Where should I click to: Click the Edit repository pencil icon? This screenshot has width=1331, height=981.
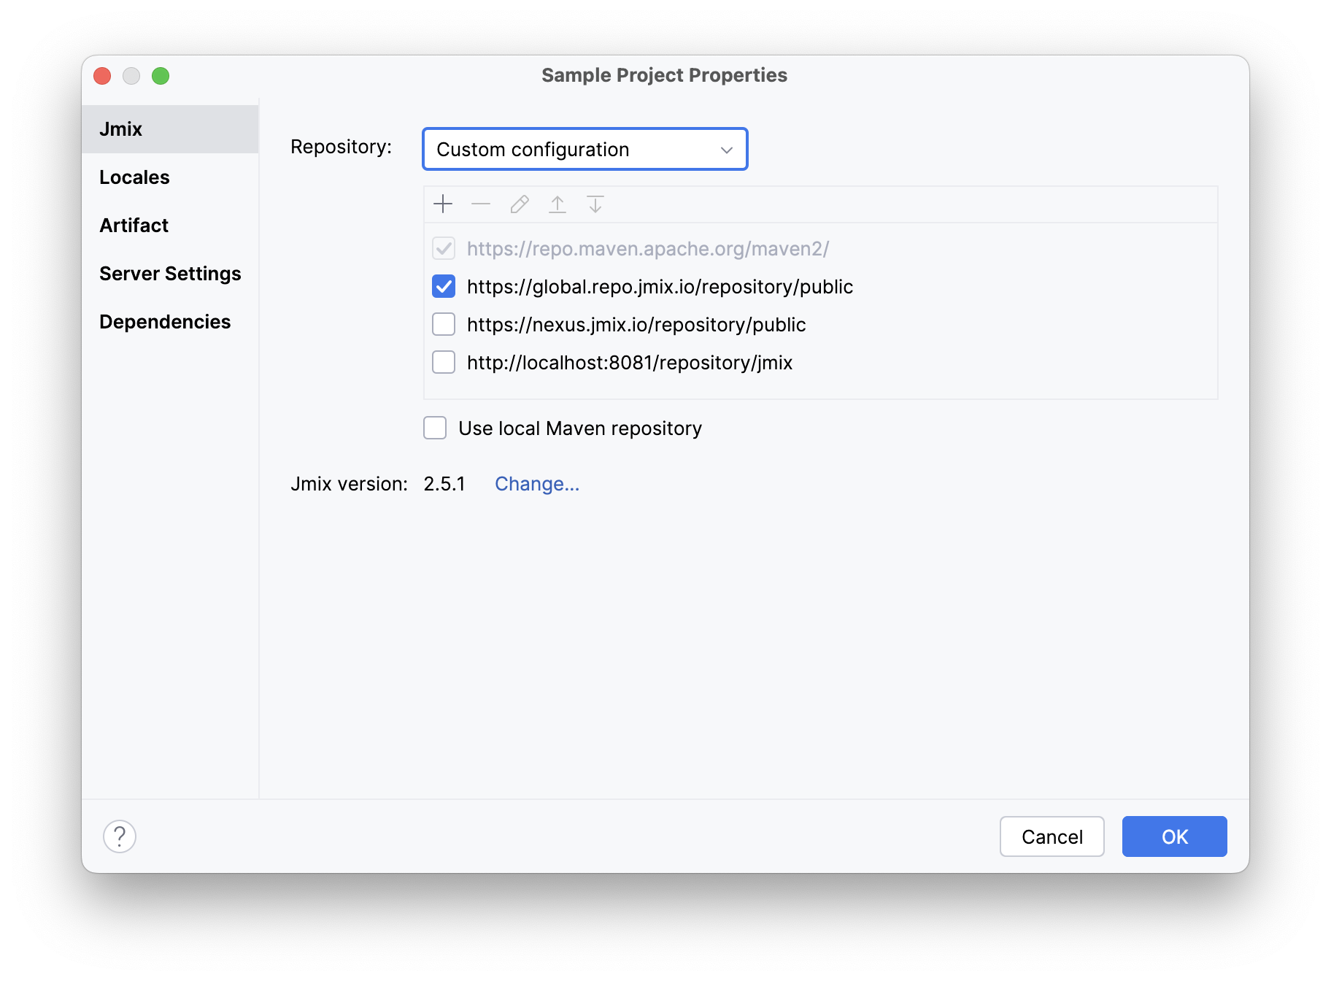click(520, 204)
